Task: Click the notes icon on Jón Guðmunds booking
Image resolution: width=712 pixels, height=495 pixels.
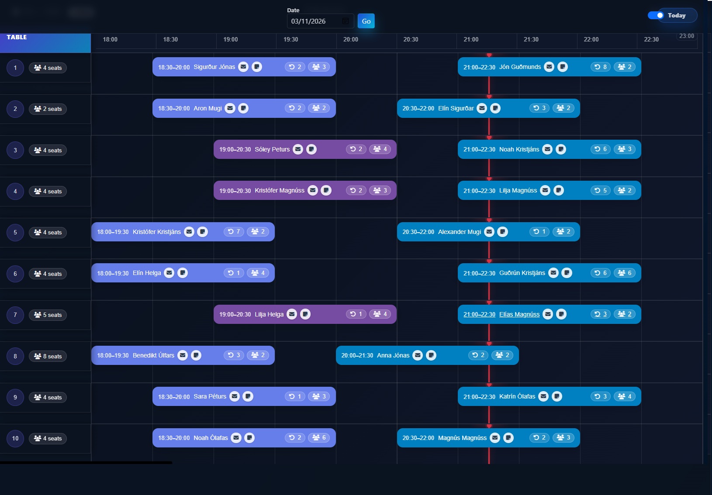Action: (563, 67)
